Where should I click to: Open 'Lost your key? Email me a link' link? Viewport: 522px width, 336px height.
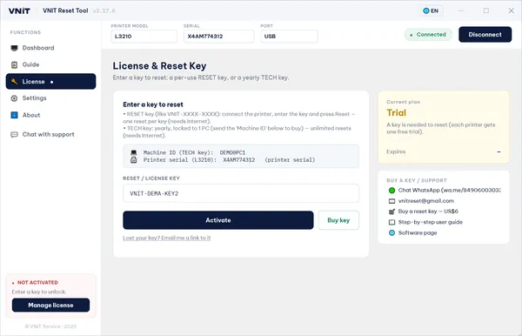click(166, 238)
